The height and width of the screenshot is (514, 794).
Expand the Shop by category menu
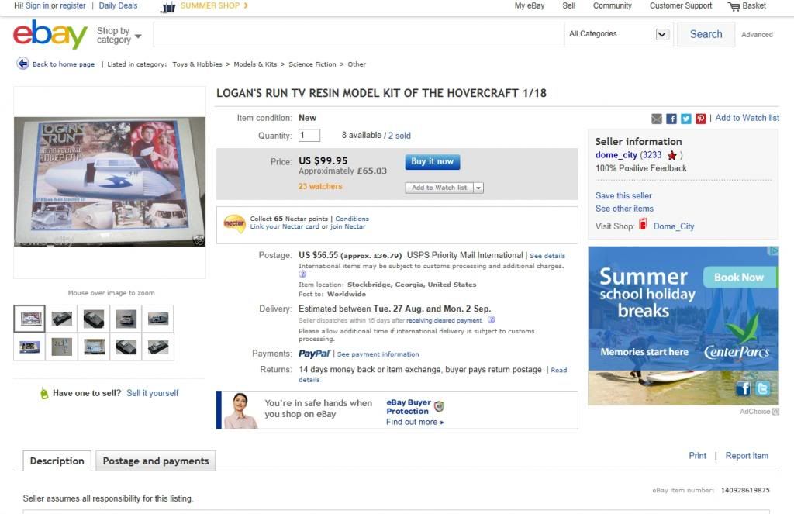(119, 36)
